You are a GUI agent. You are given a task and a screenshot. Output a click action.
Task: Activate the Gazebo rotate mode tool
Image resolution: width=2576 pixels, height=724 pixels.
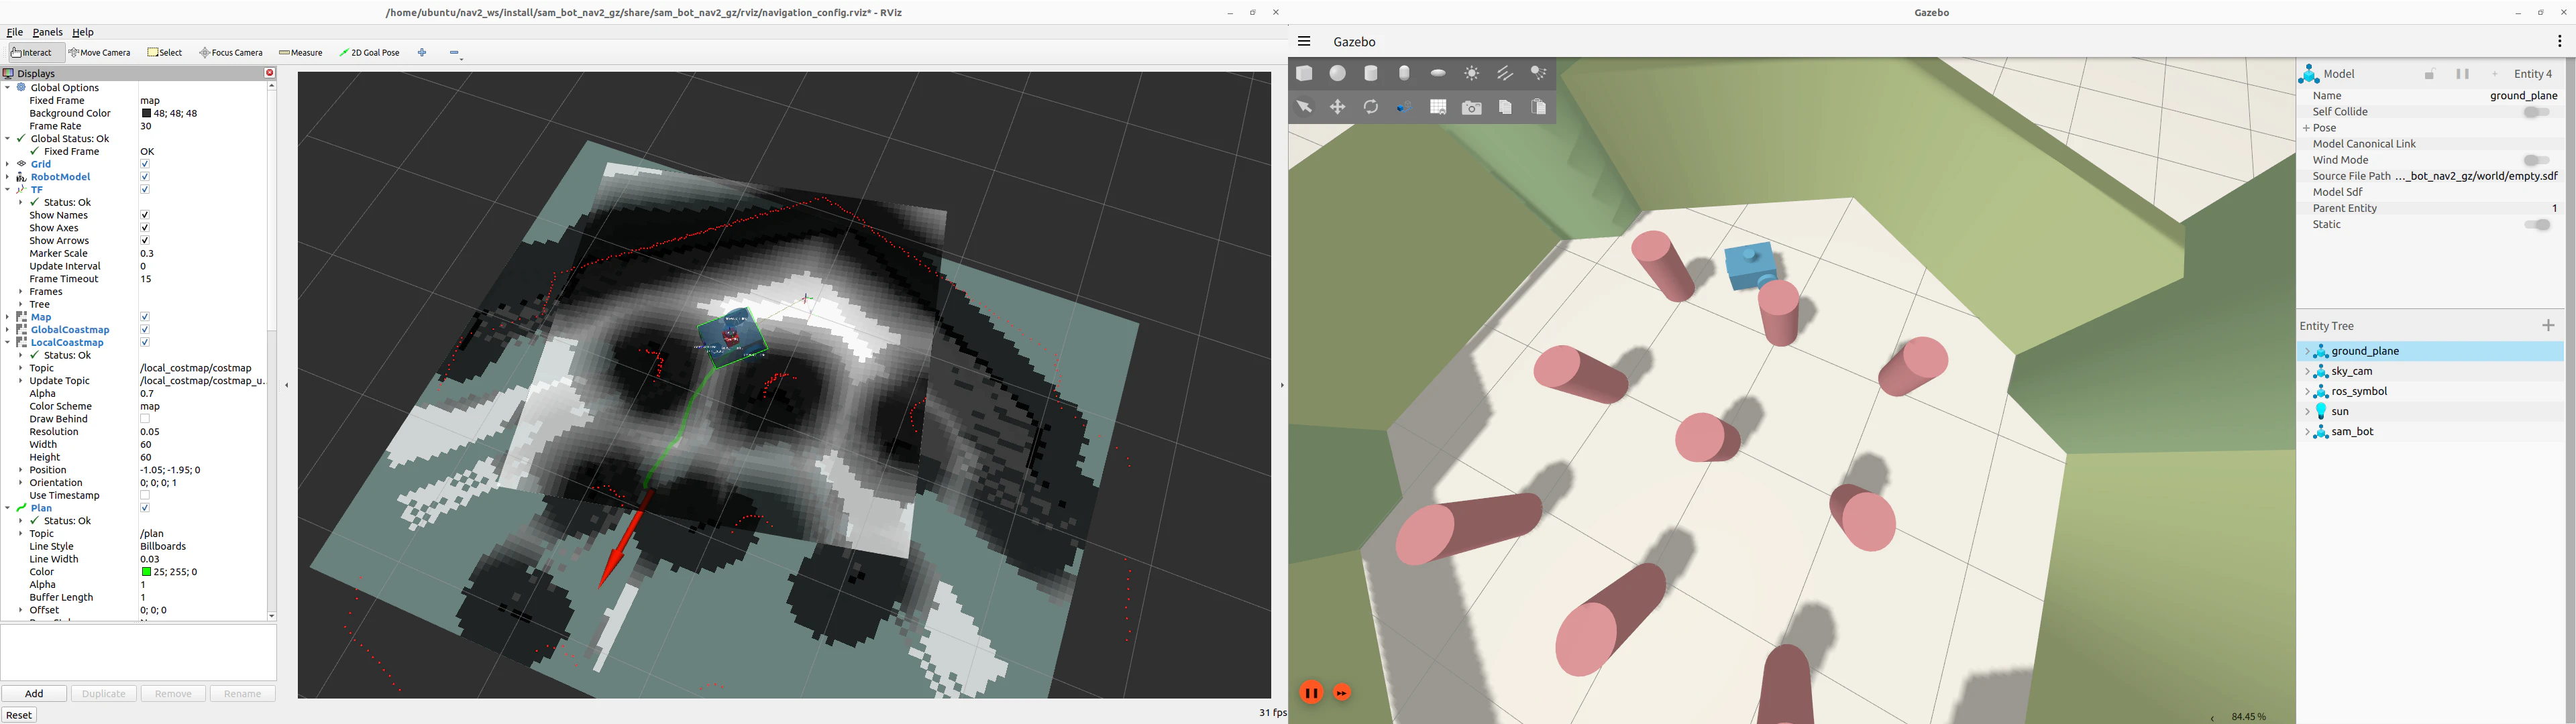click(x=1371, y=107)
